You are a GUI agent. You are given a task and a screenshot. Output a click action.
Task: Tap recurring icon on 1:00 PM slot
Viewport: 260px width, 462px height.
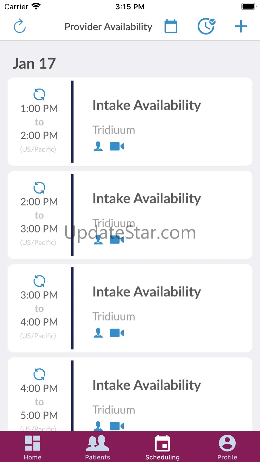[39, 95]
